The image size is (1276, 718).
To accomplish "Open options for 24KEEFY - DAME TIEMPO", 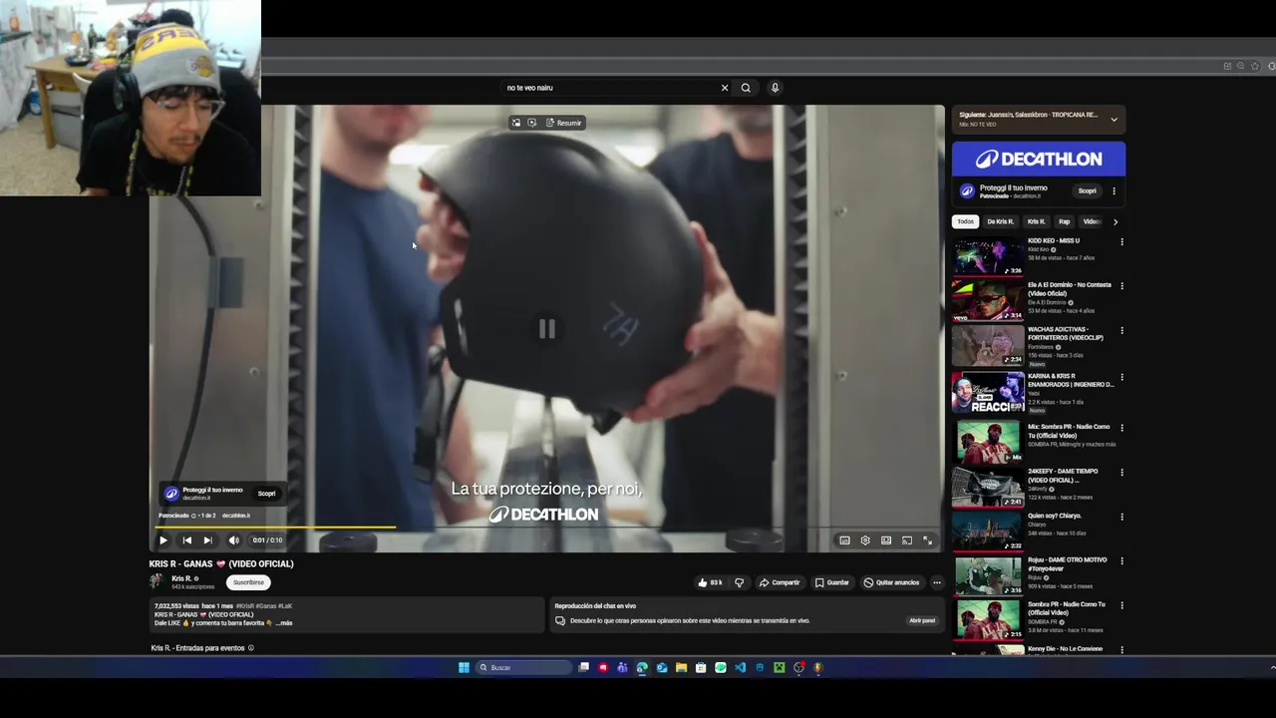I will click(x=1121, y=473).
